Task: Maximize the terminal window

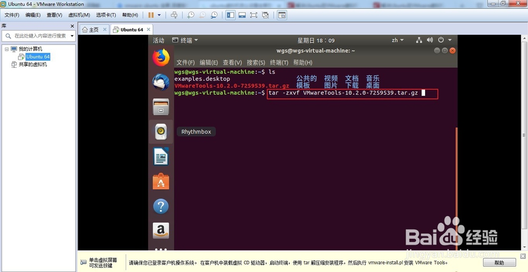Action: coord(445,51)
